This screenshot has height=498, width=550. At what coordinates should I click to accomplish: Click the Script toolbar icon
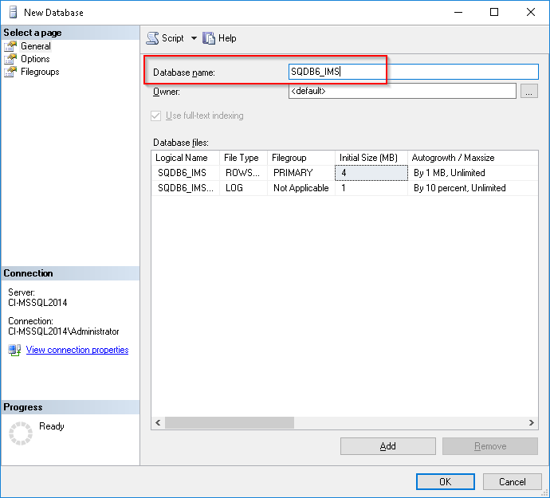point(153,38)
